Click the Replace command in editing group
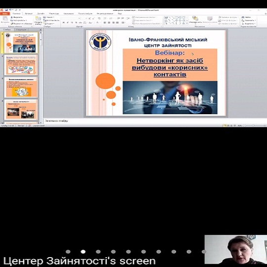This screenshot has width=267, height=267. 248,20
